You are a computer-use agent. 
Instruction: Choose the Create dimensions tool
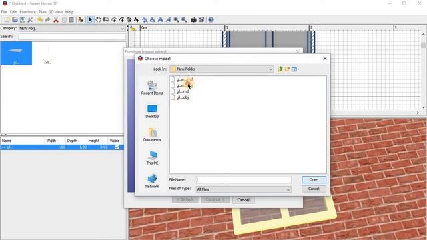click(129, 20)
